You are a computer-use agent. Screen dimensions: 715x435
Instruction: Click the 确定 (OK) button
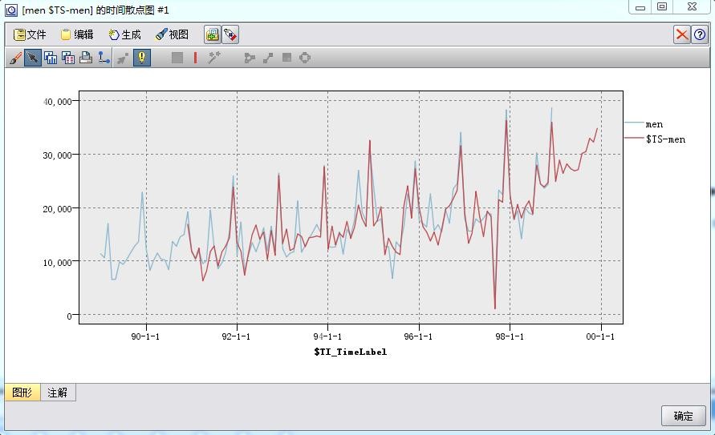[x=684, y=416]
